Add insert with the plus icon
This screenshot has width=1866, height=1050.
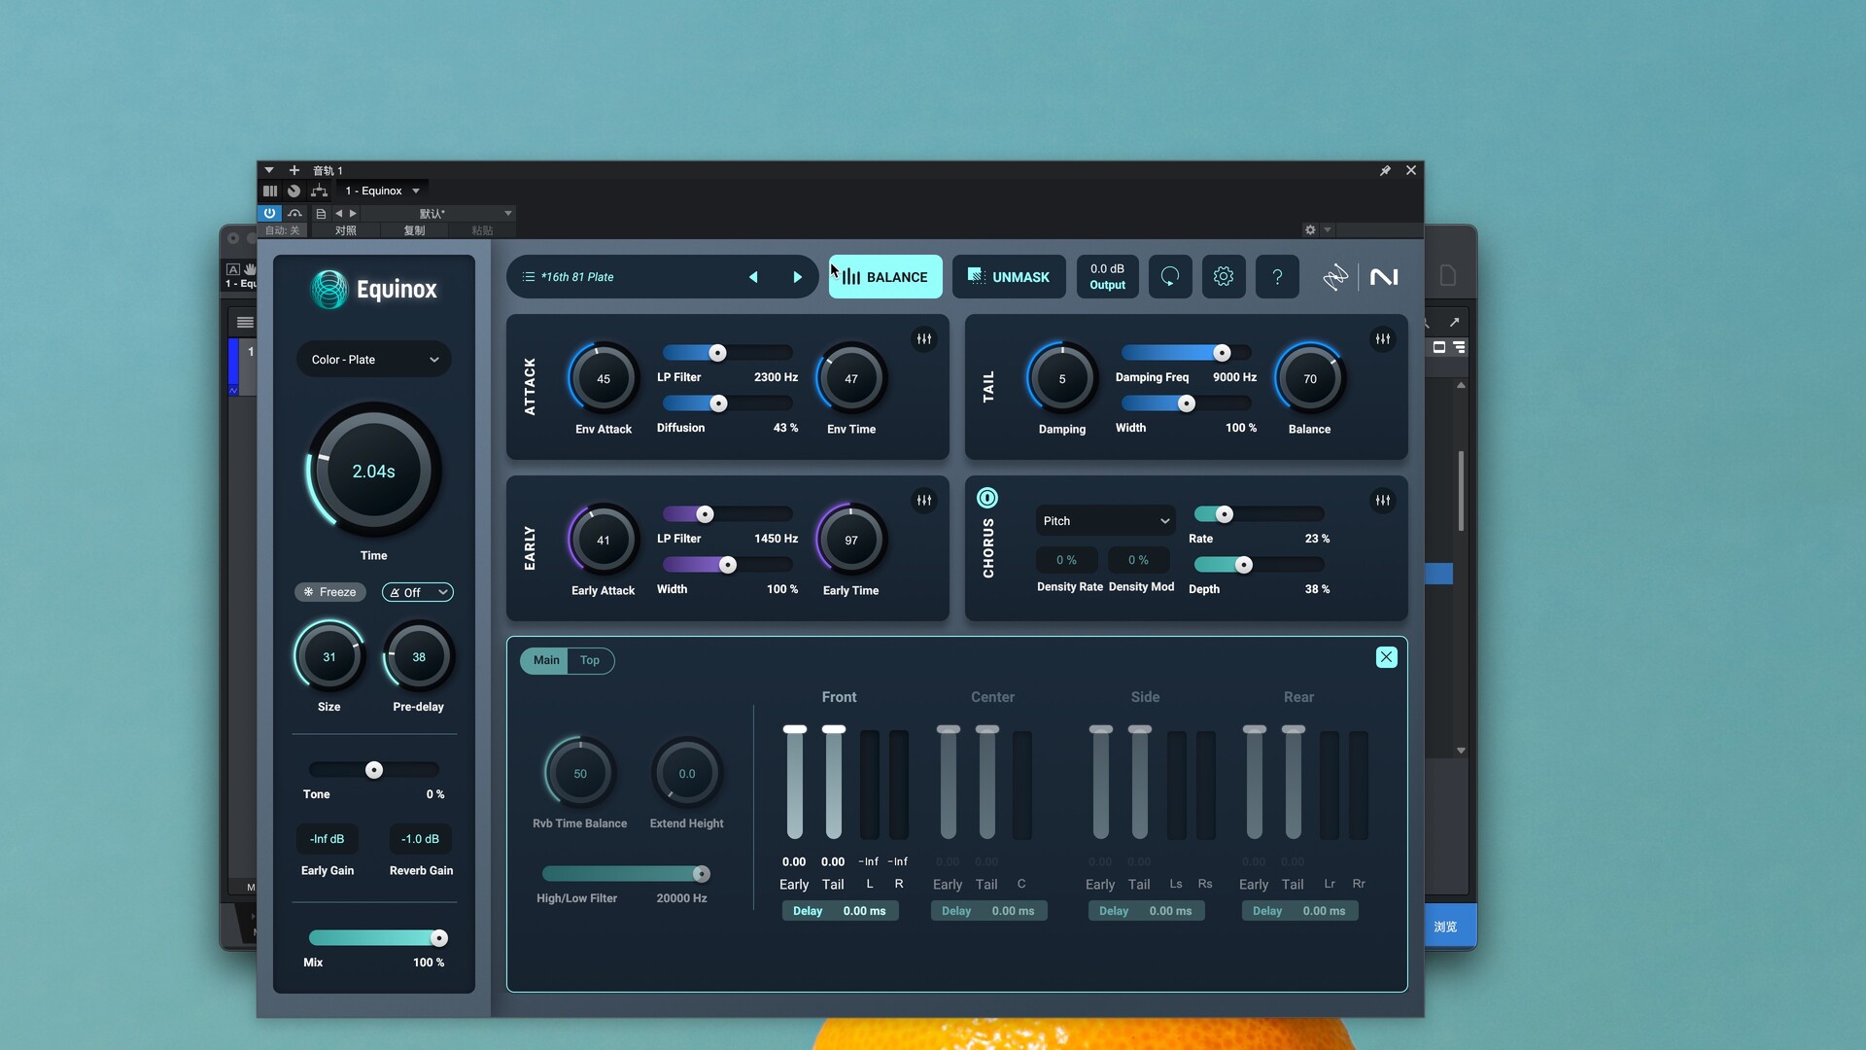tap(294, 170)
